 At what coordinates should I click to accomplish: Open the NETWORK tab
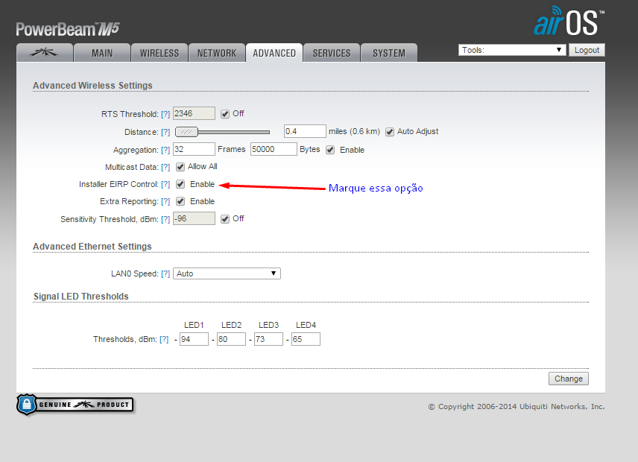pos(217,53)
